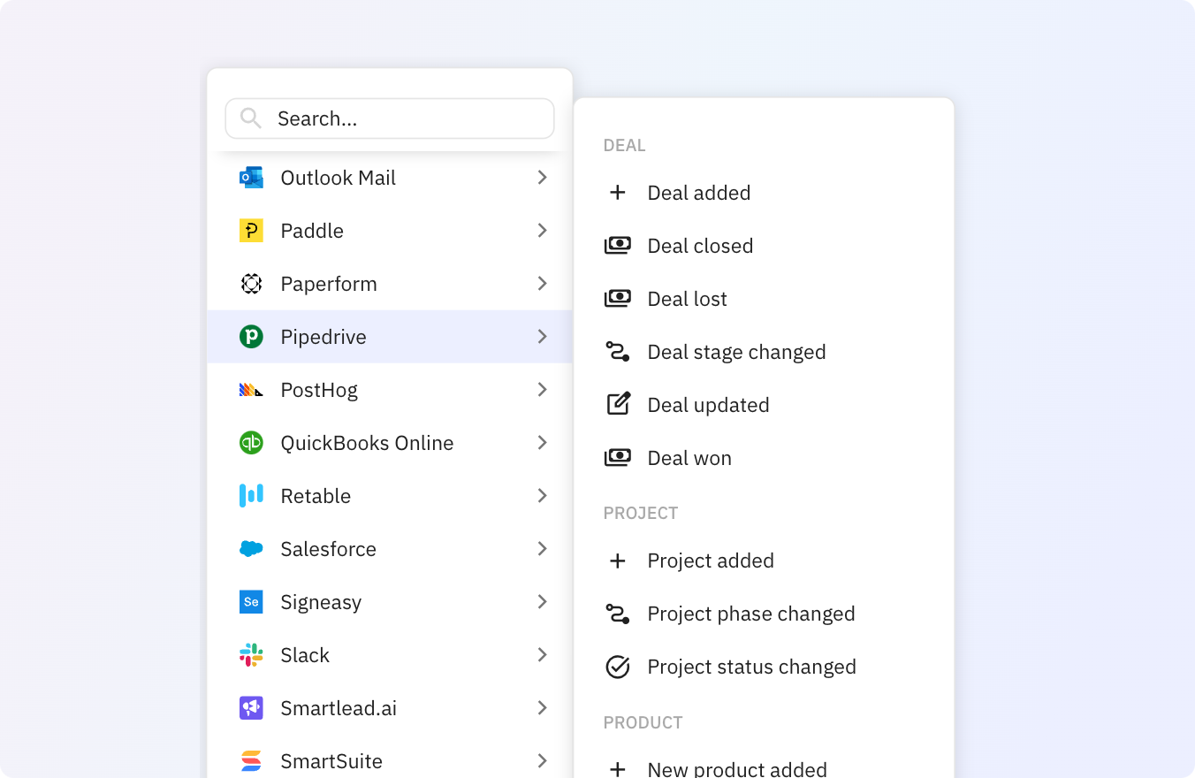The image size is (1195, 778).
Task: Open the Paperform app entry
Action: pos(390,284)
